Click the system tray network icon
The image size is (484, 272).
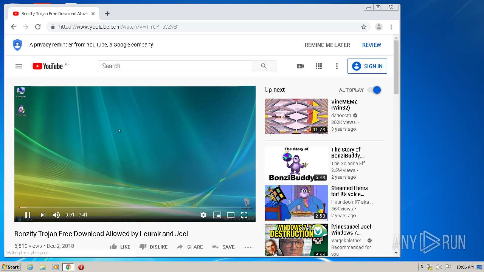point(430,267)
